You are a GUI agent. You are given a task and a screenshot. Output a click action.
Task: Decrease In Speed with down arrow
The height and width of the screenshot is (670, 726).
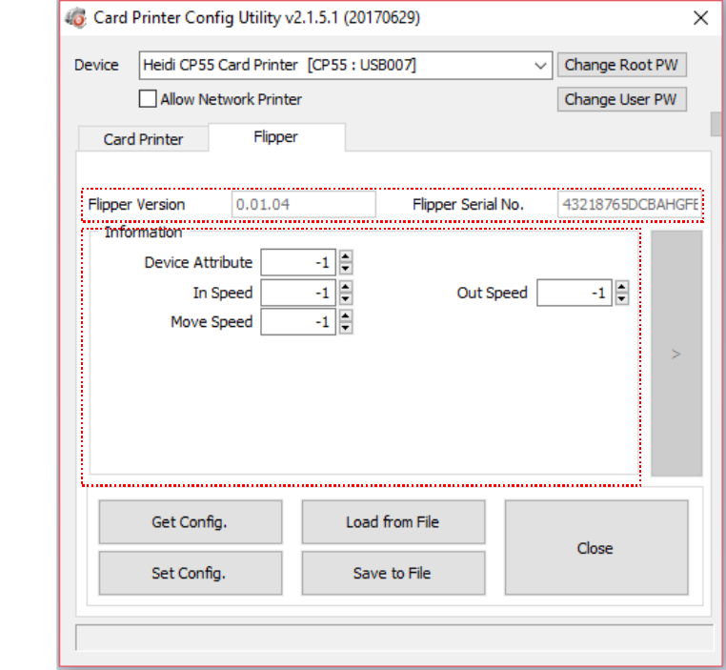click(346, 299)
